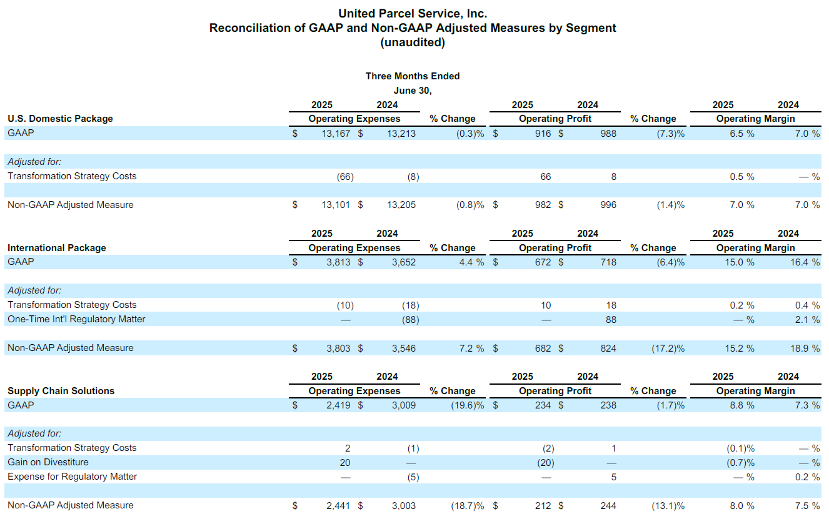This screenshot has height=519, width=829.
Task: Click the 3,803 adjusted operating expenses value
Action: (x=339, y=348)
